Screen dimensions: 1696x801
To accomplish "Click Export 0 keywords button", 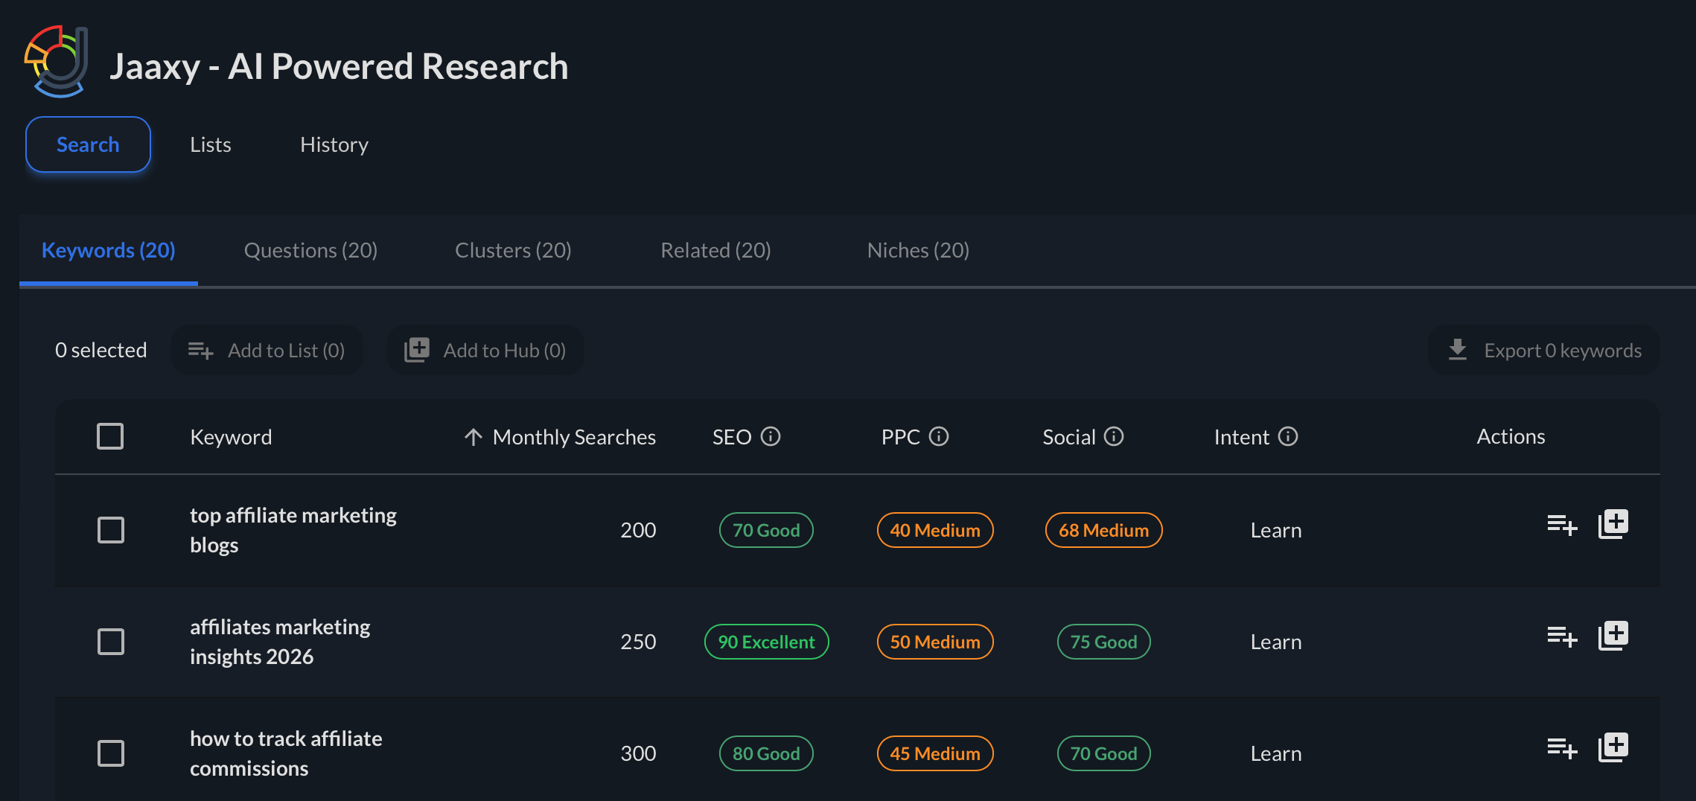I will point(1544,350).
